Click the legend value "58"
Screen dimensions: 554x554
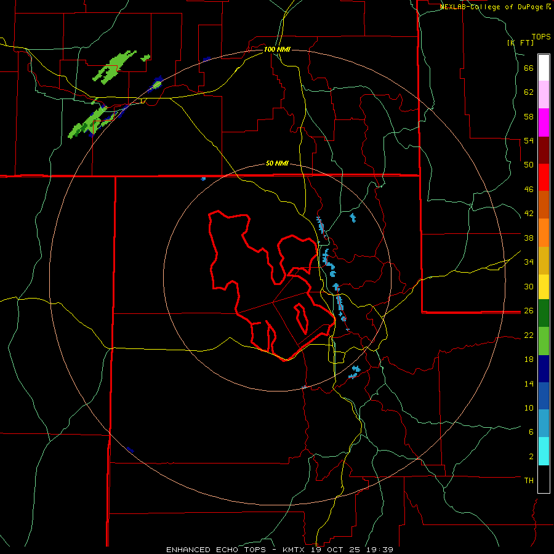529,116
